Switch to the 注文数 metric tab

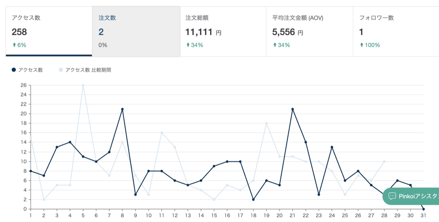(136, 31)
